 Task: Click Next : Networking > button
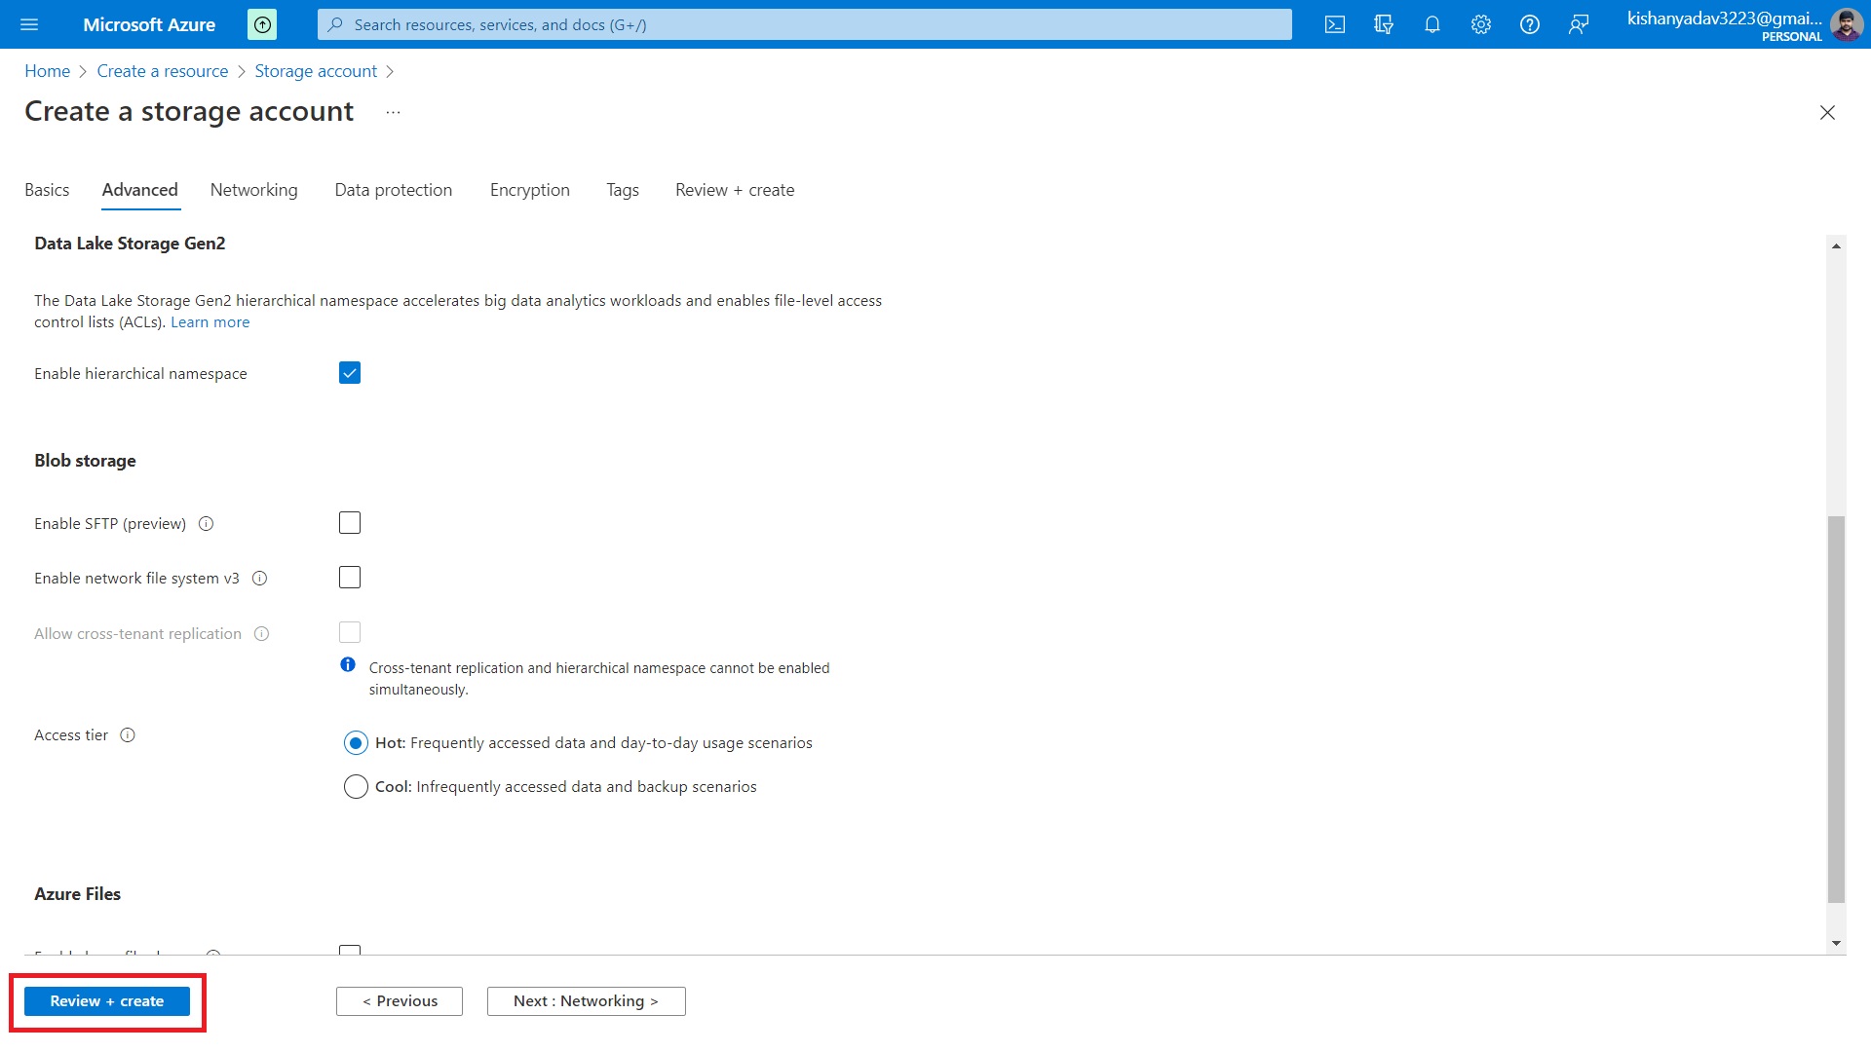tap(587, 1001)
